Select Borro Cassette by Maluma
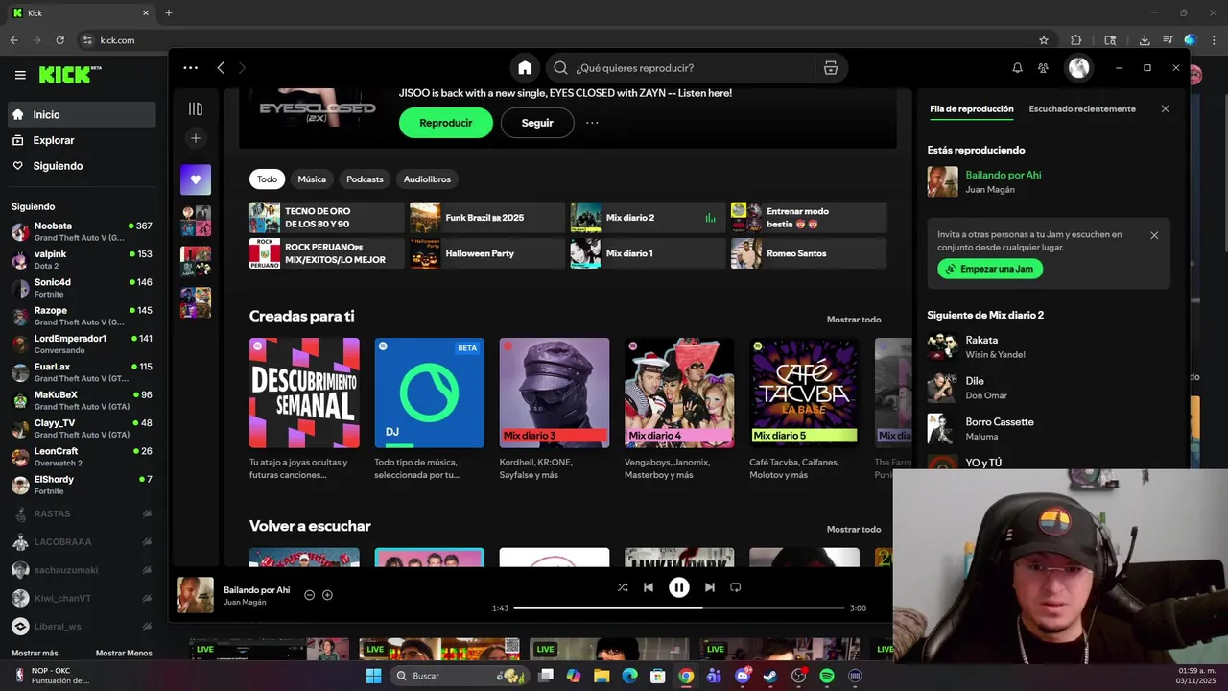Viewport: 1228px width, 691px height. pyautogui.click(x=1049, y=429)
